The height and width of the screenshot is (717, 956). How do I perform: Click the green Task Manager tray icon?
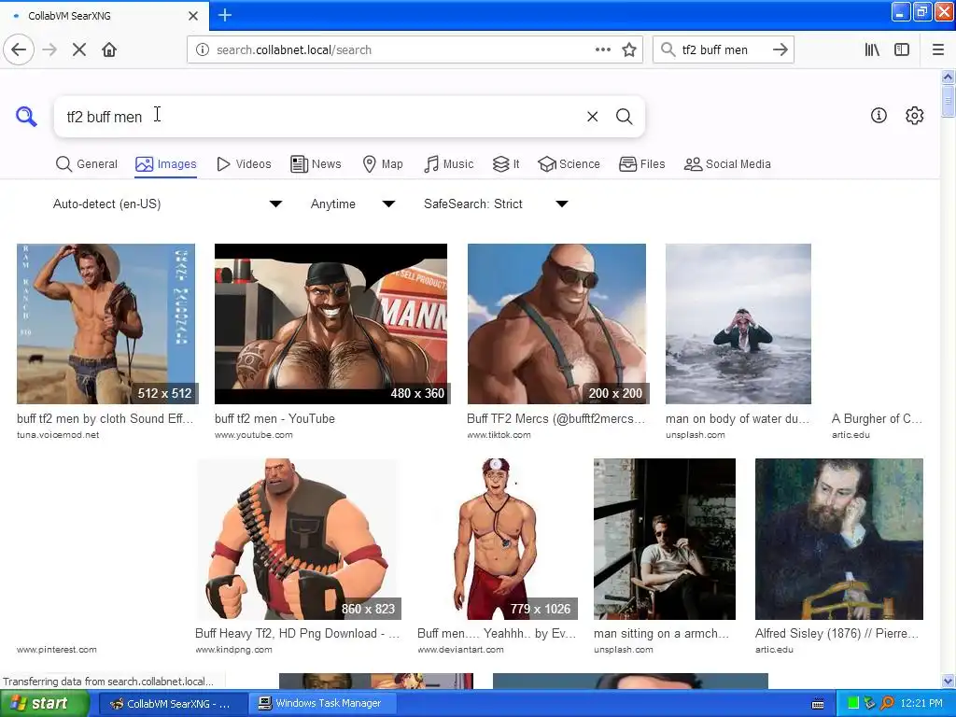click(x=853, y=704)
